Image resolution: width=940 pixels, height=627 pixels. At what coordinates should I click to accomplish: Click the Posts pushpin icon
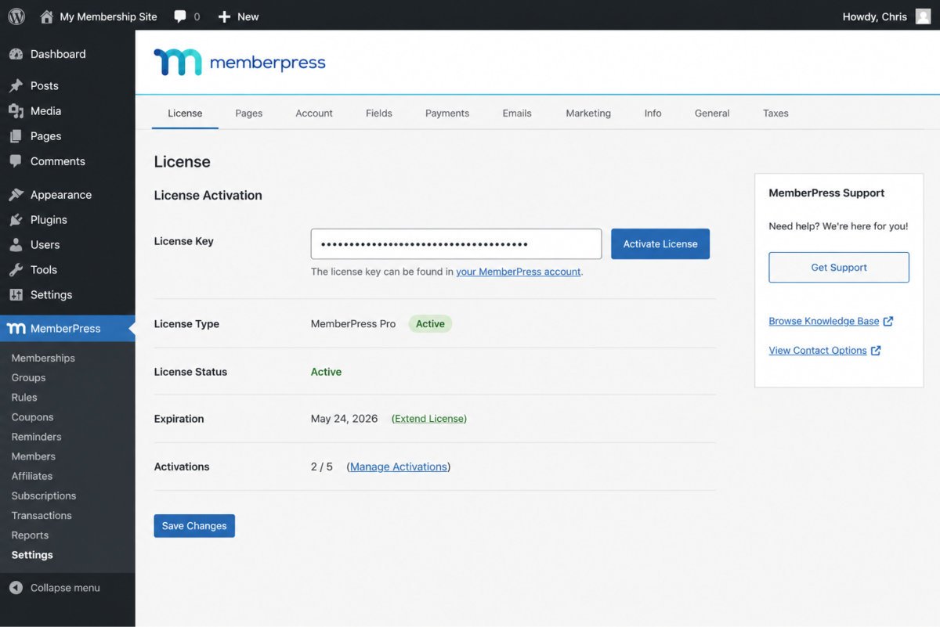pyautogui.click(x=16, y=86)
